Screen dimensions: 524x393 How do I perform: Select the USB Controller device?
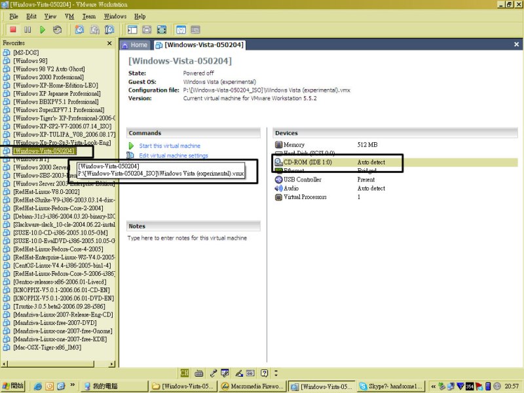396,179
